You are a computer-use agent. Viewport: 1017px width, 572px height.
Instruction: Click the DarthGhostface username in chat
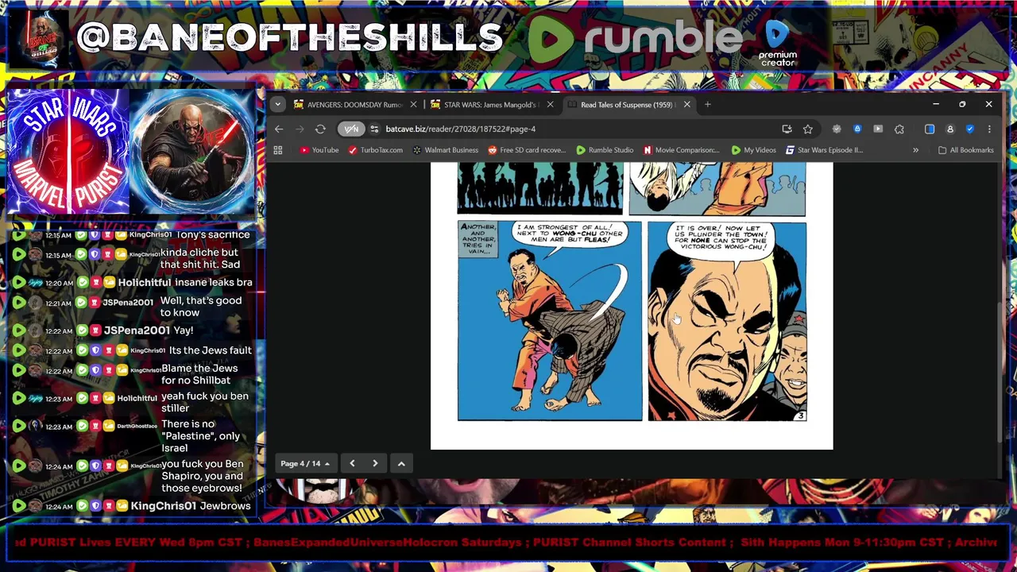pos(137,427)
